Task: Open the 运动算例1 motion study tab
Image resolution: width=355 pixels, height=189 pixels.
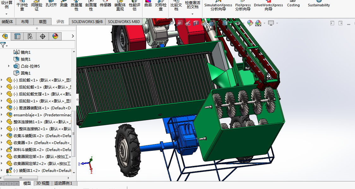Action: (x=63, y=183)
